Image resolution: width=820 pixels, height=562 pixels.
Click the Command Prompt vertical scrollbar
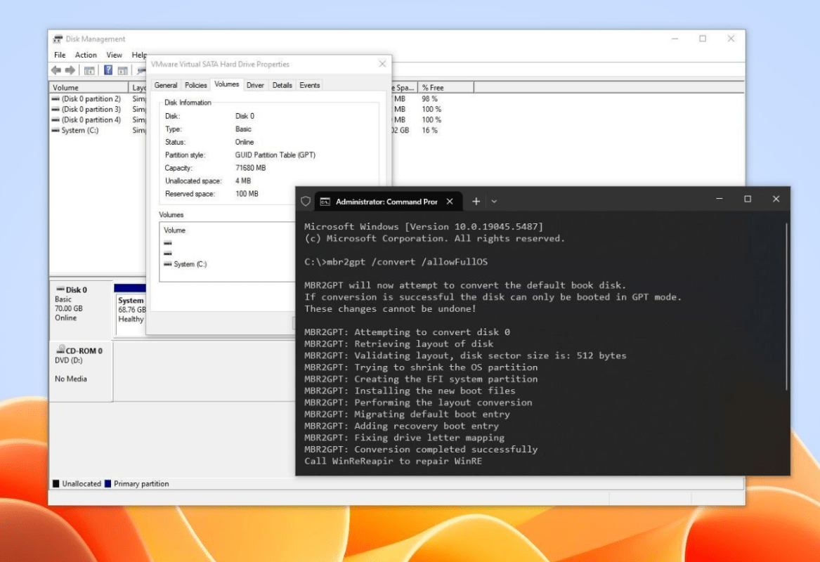tap(786, 307)
